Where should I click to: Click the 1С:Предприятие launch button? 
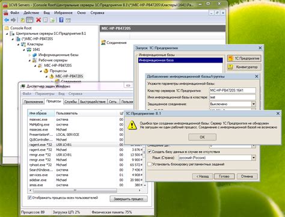pyautogui.click(x=244, y=58)
